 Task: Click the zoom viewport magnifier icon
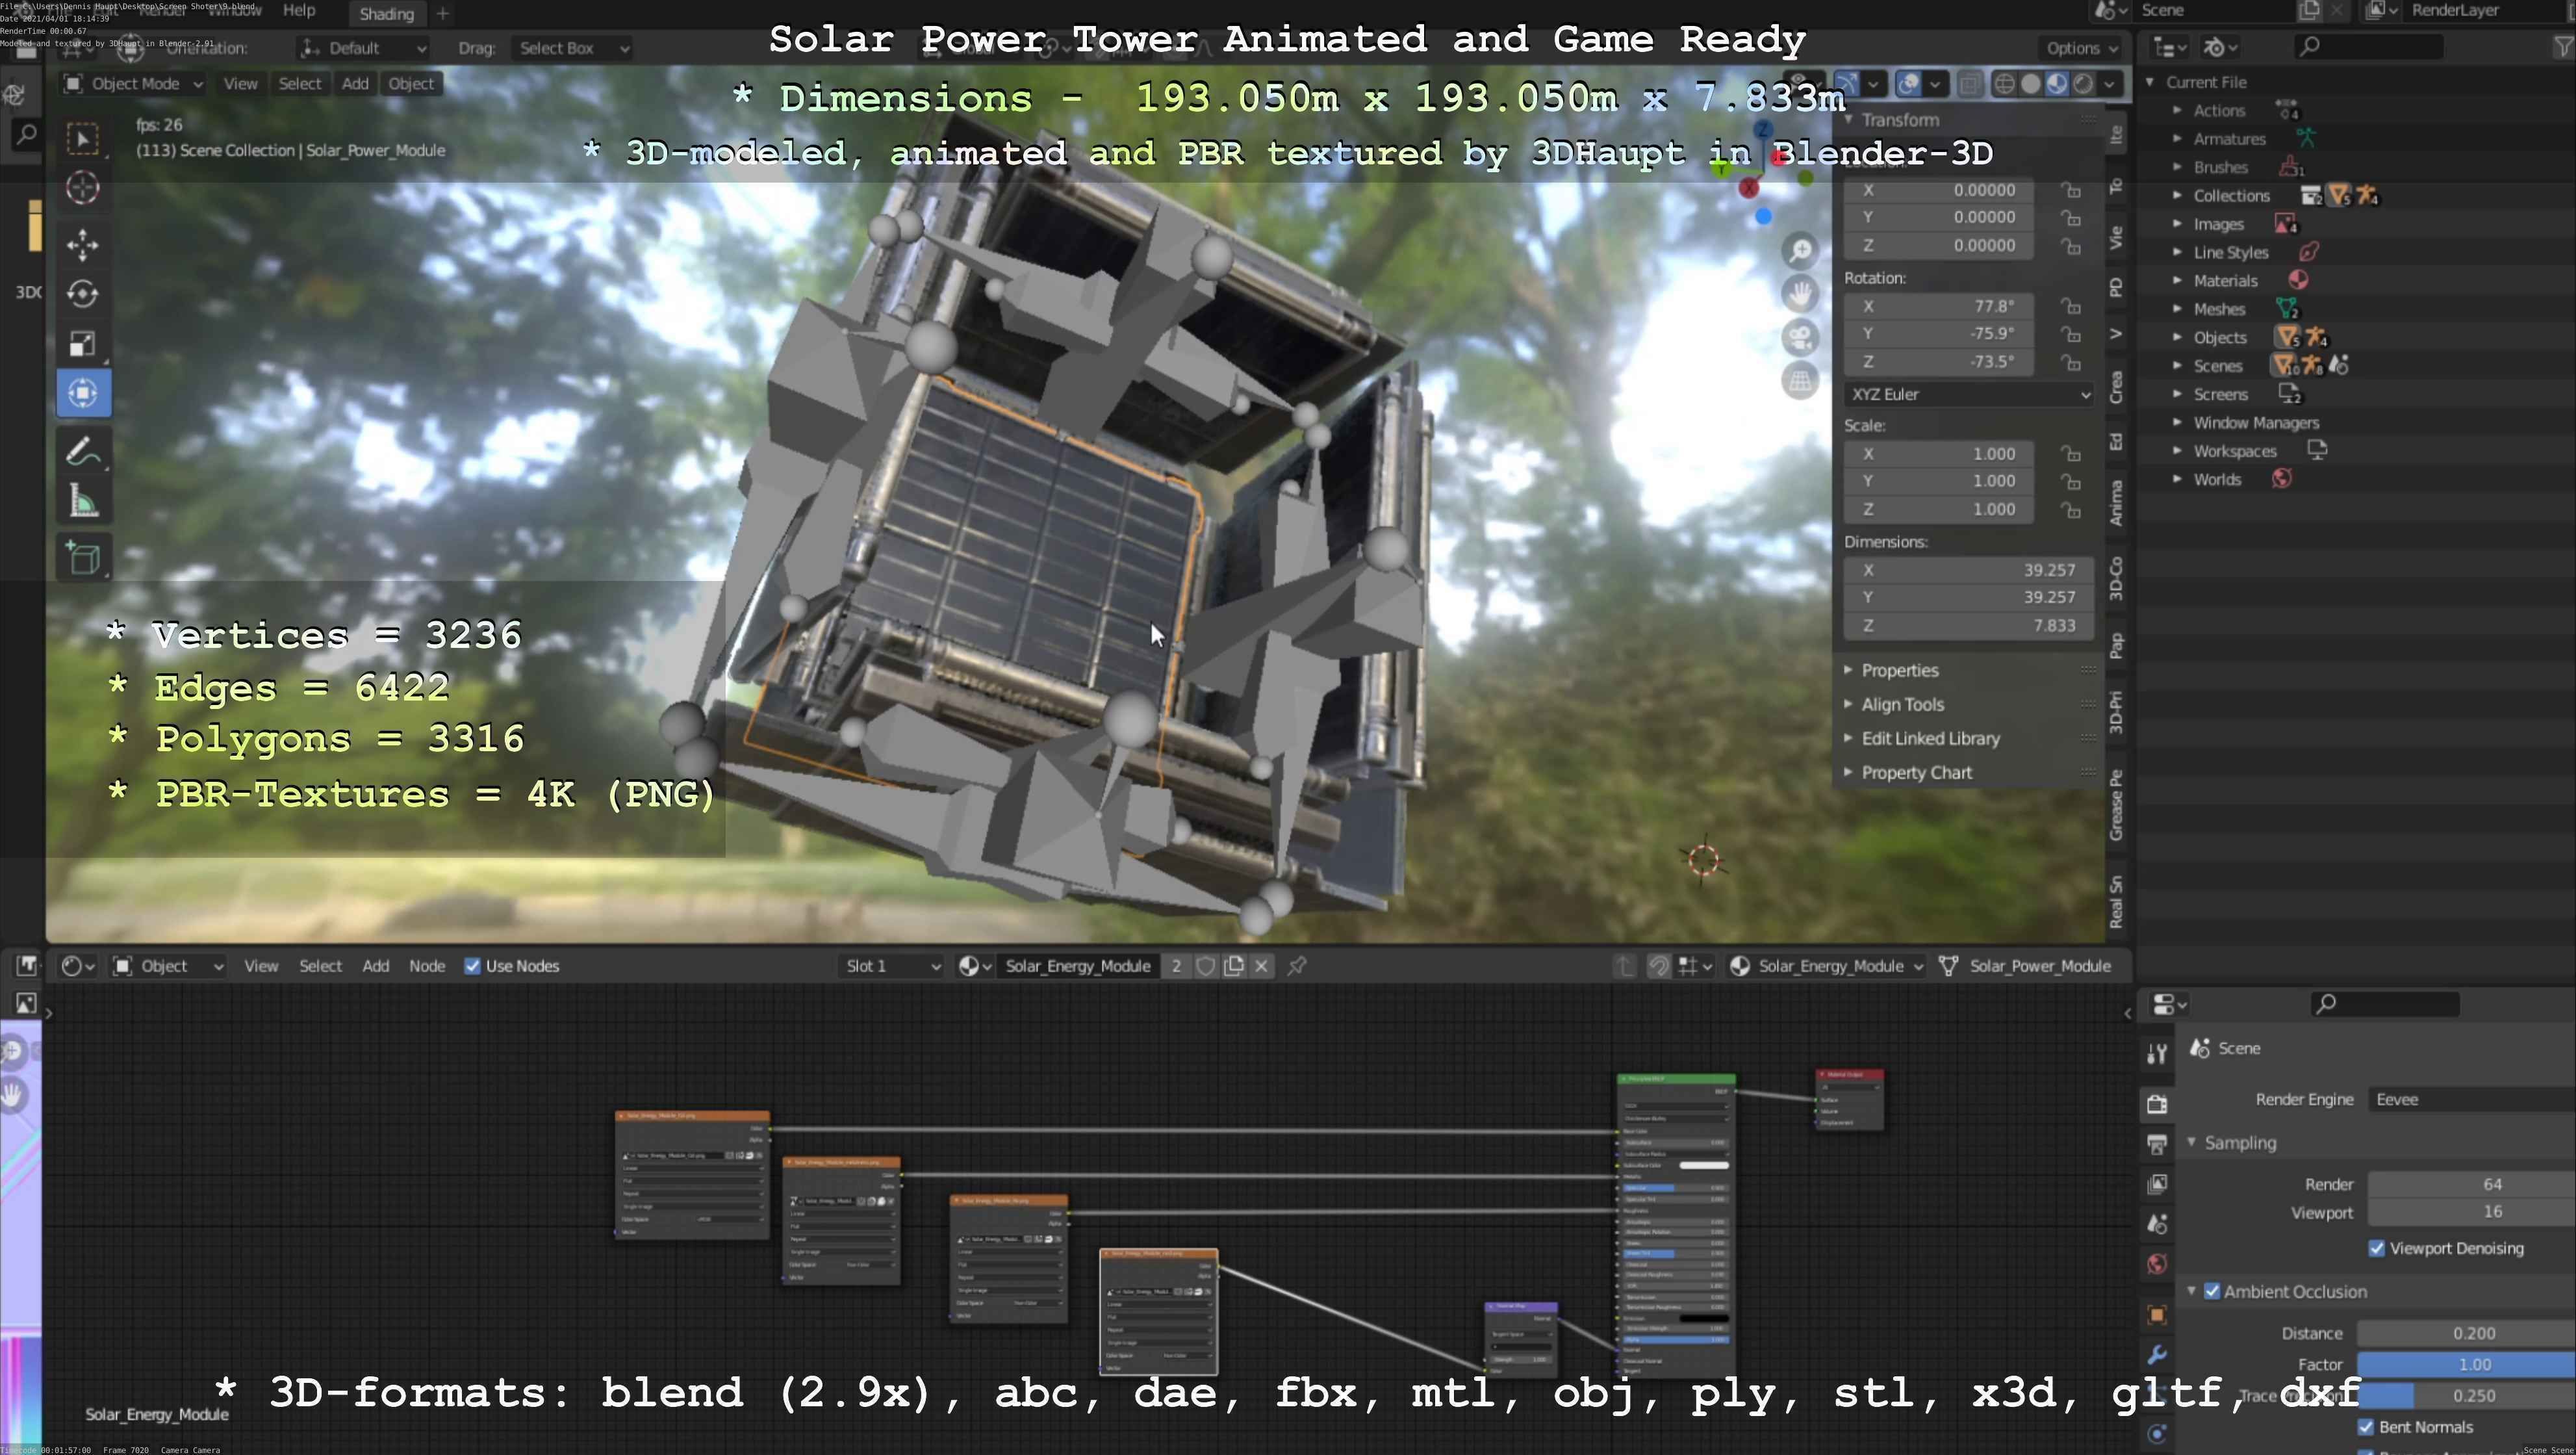[1800, 250]
